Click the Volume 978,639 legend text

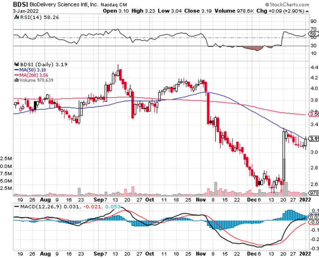(x=34, y=80)
